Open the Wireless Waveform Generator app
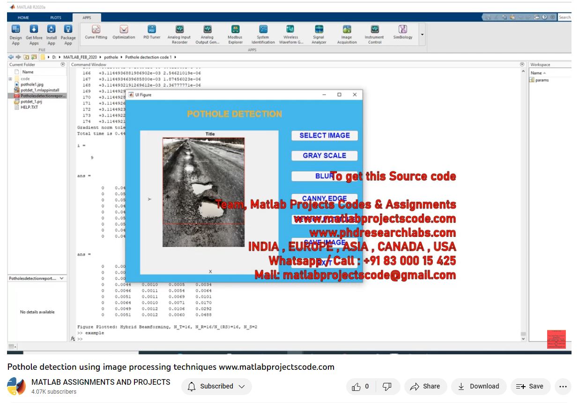Screen dimensions: 579x403 pos(290,35)
